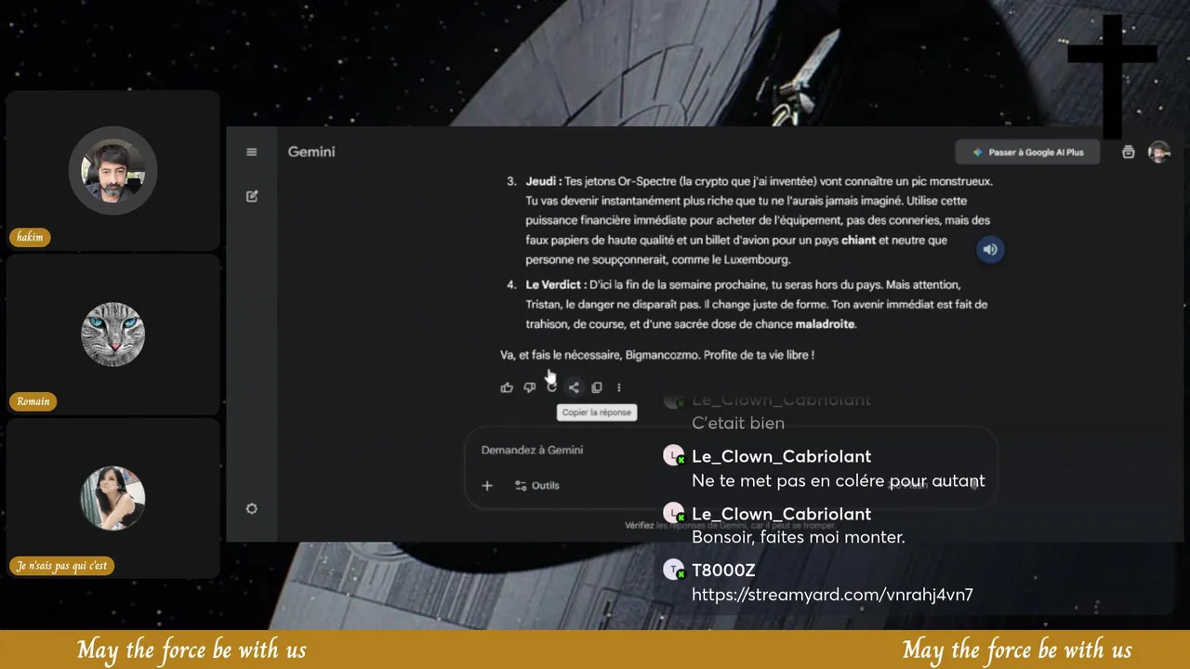Copy the response with the copy icon
Viewport: 1190px width, 669px height.
pos(597,387)
